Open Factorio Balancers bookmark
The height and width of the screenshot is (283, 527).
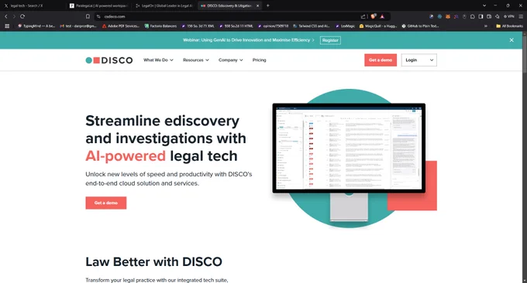coord(160,26)
